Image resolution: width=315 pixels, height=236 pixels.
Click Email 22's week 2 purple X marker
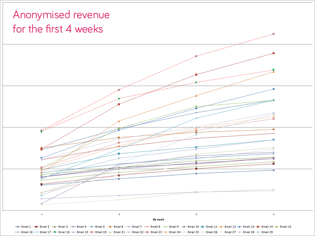[119, 195]
